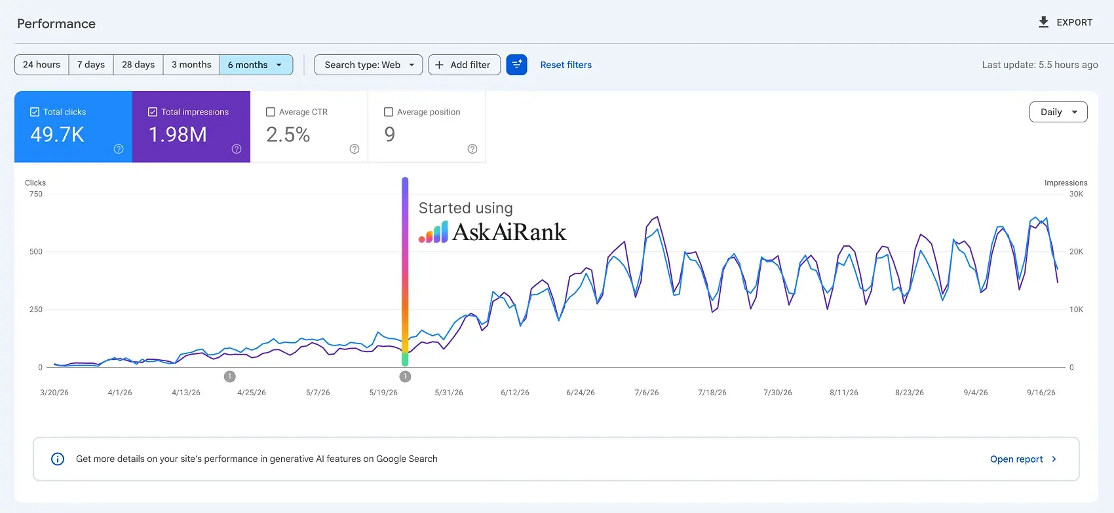Image resolution: width=1114 pixels, height=513 pixels.
Task: Click the info icon in AI features banner
Action: [x=58, y=459]
